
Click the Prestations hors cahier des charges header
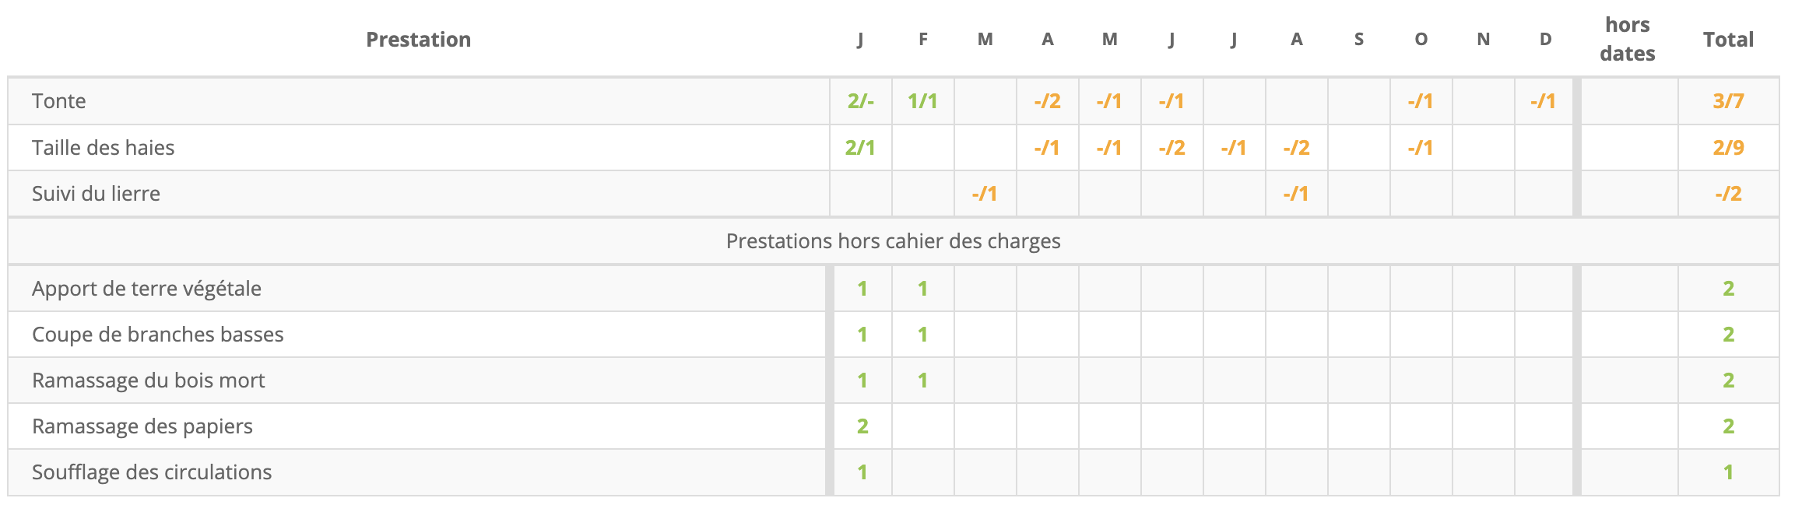894,241
